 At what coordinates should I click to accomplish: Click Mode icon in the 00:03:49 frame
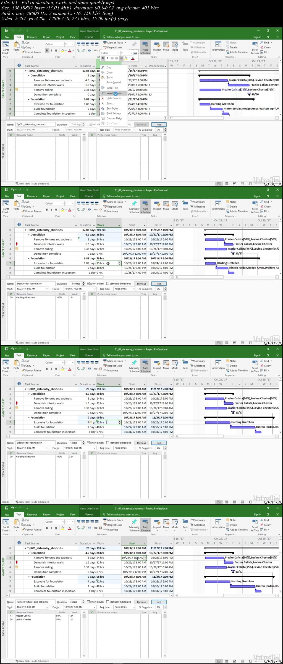175,522
